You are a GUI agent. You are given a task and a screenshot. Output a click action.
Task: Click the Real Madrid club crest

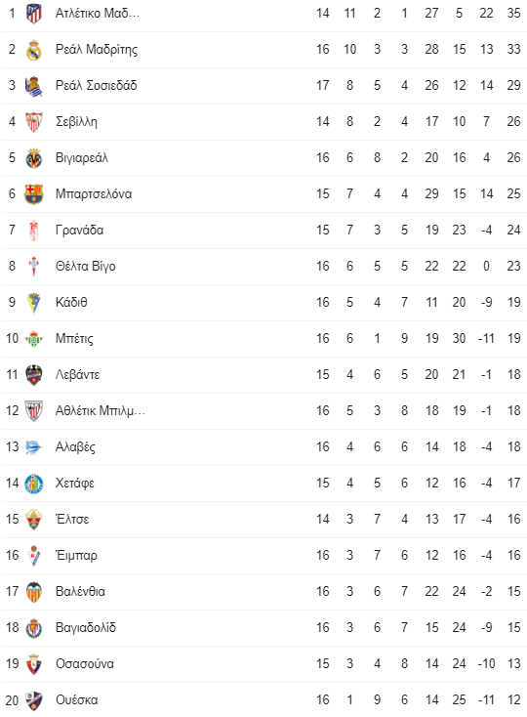click(34, 50)
